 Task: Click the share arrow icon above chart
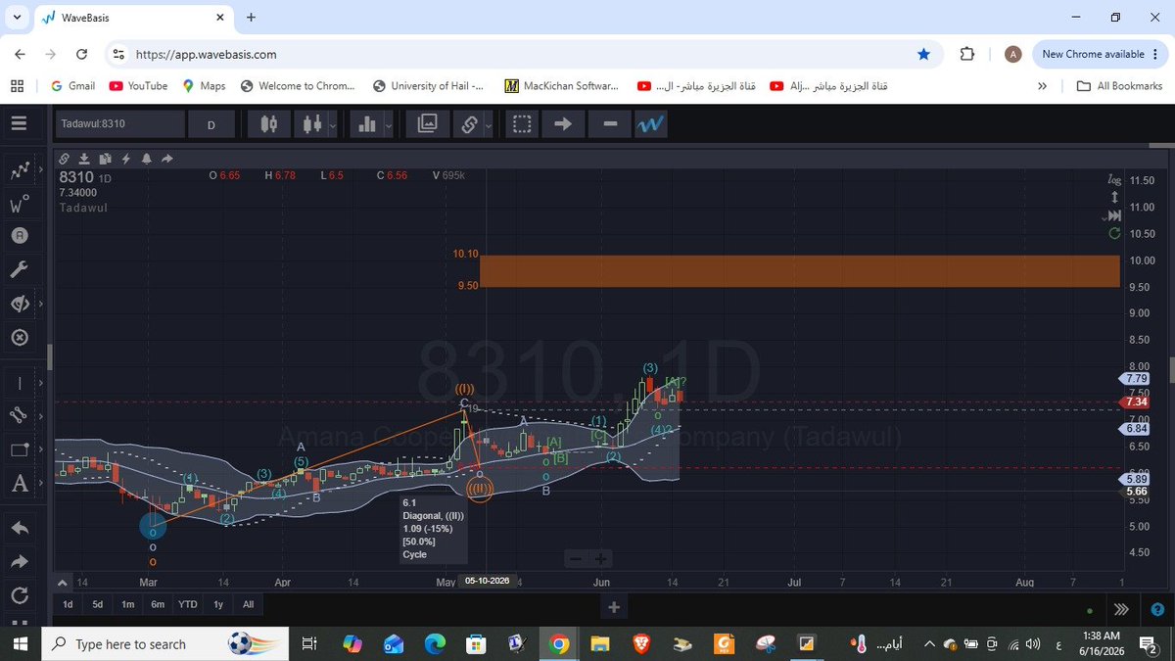click(x=166, y=158)
